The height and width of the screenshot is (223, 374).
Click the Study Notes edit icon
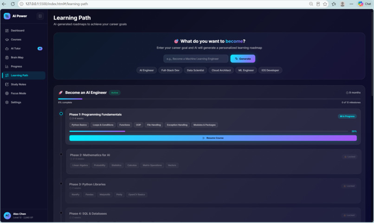point(7,84)
